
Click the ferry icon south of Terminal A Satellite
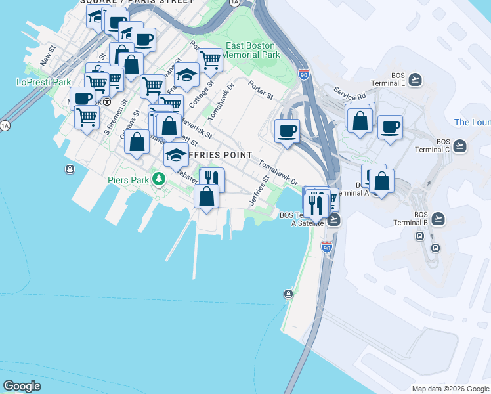[x=288, y=294]
